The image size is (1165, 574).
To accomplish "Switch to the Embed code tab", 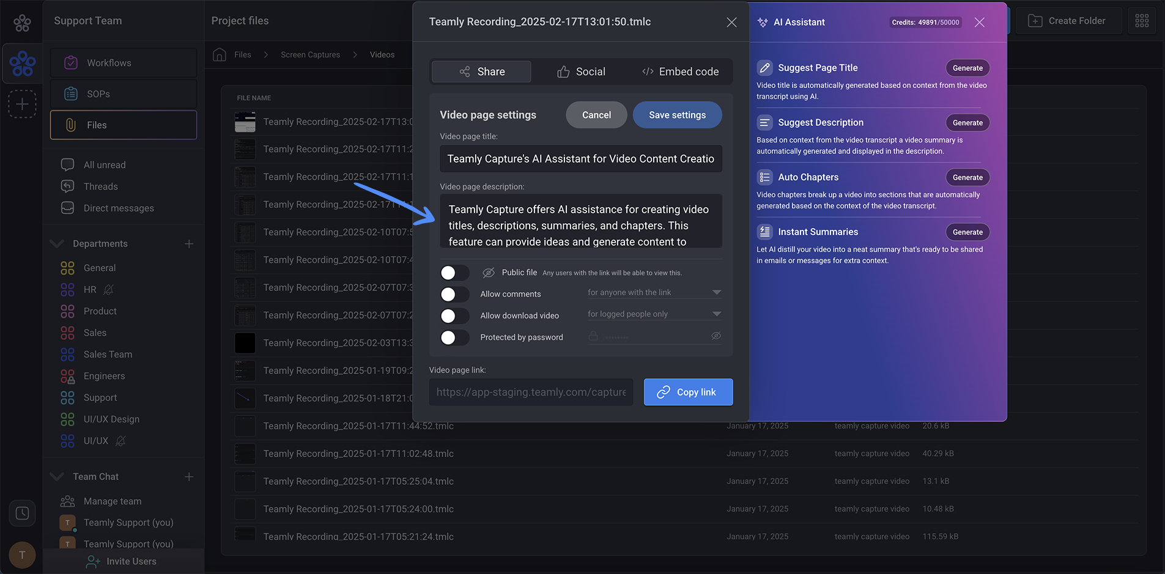I will (680, 72).
